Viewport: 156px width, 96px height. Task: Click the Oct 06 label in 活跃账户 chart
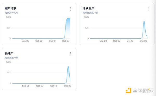click(x=116, y=41)
